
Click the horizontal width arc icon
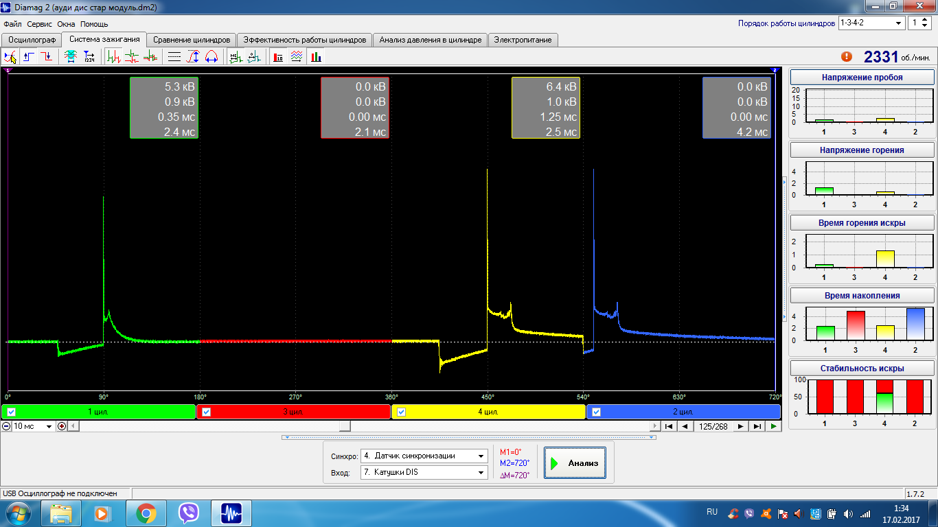tap(211, 57)
